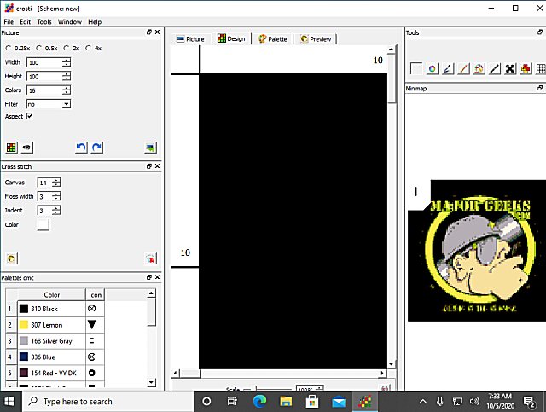Click the Cross stitch Color swatch button
The width and height of the screenshot is (546, 412).
click(44, 224)
